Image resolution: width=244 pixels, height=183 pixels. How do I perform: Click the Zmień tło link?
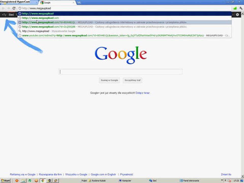pyautogui.click(x=226, y=174)
